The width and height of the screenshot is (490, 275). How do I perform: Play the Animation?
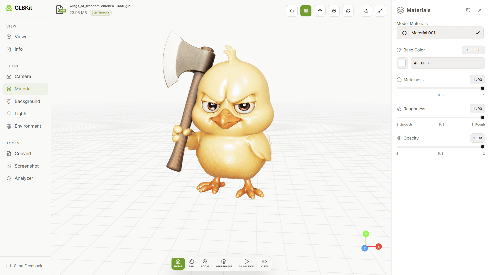tap(246, 264)
